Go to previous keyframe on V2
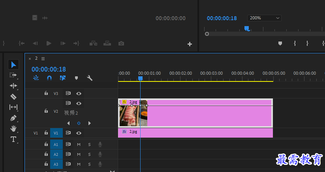 68,123
